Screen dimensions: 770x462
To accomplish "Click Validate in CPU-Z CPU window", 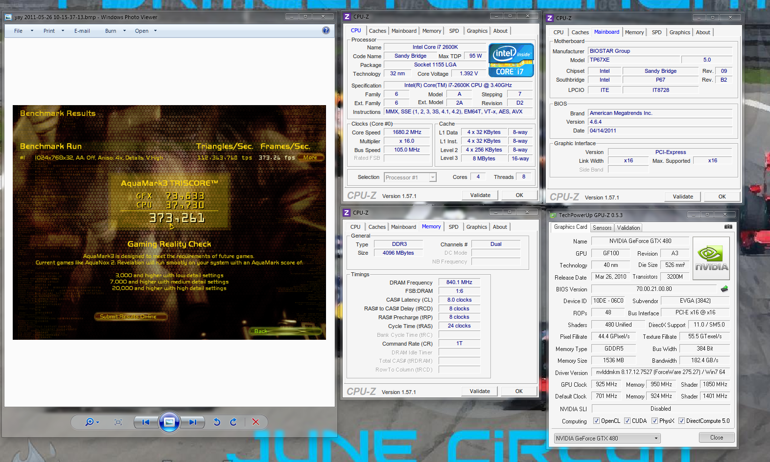I will tap(480, 195).
